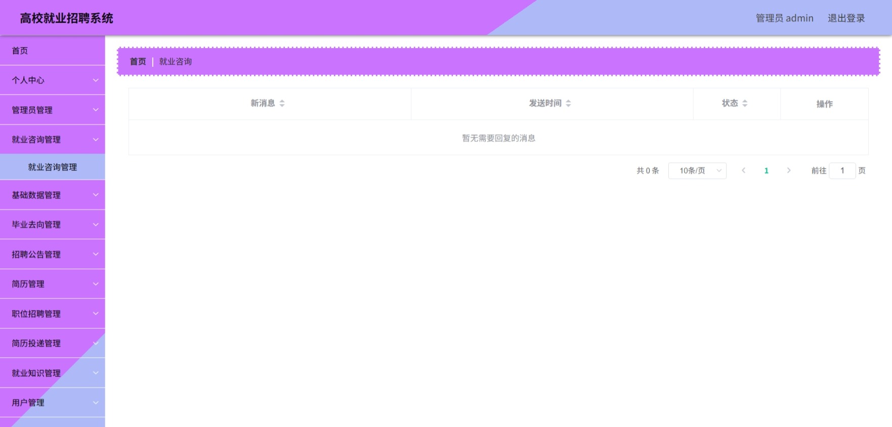Open the 首页 sidebar menu item
The image size is (892, 427).
click(x=53, y=51)
